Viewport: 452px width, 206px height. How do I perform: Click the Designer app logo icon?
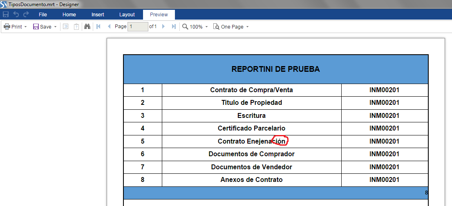pos(4,4)
